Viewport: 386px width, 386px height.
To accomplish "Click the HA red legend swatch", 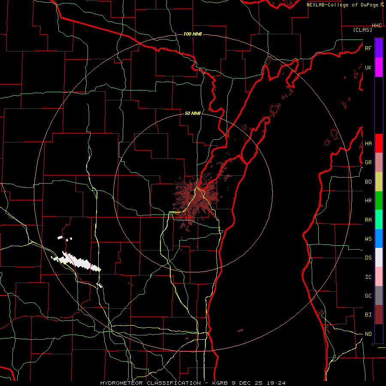I will coord(379,143).
